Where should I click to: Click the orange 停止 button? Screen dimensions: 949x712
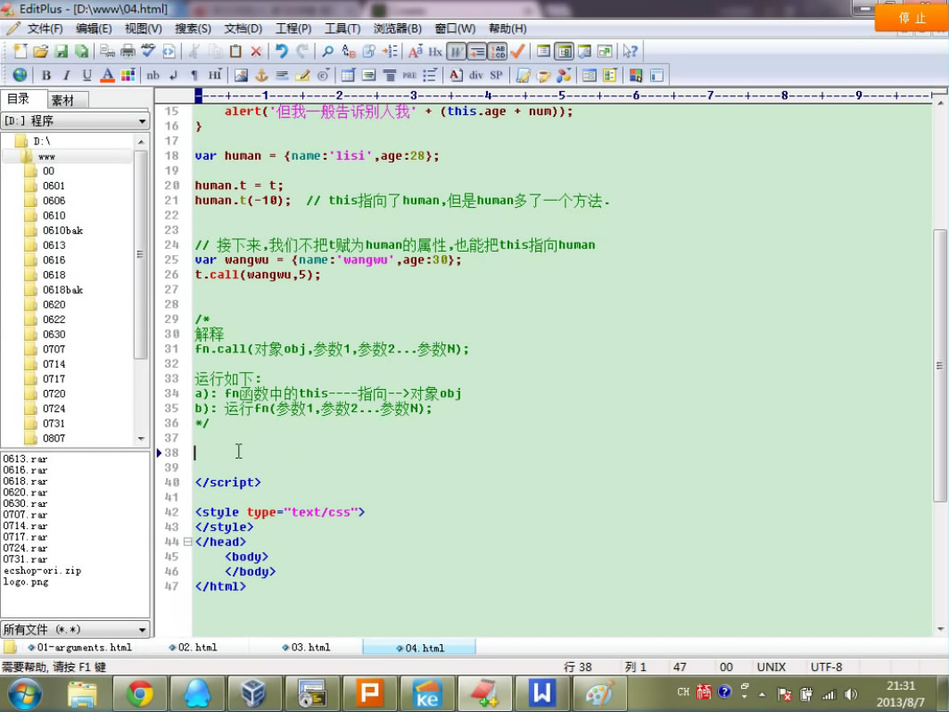point(912,18)
